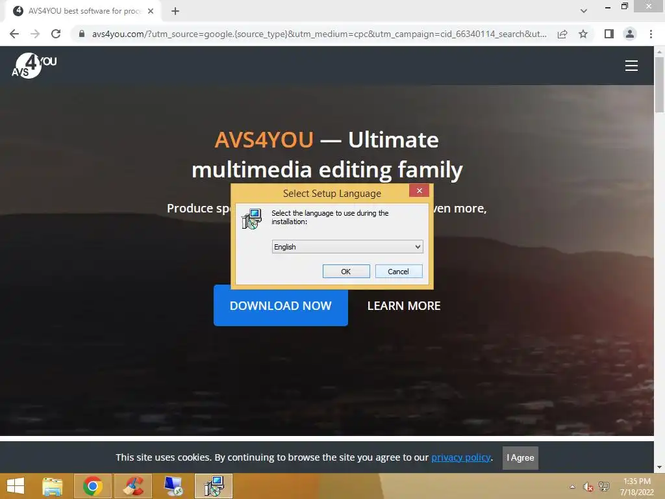Viewport: 665px width, 499px height.
Task: Go forward in browser history
Action: tap(35, 34)
